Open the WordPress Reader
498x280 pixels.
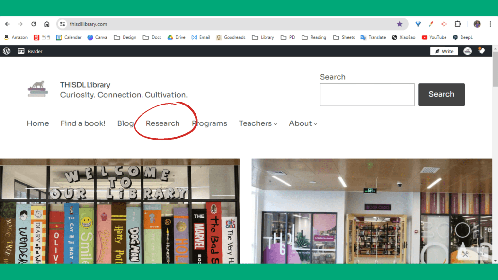[30, 51]
